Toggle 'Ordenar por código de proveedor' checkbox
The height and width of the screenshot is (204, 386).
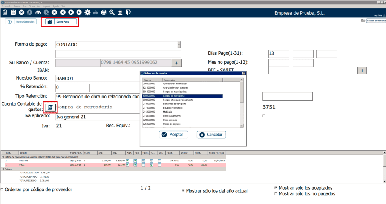[x=2, y=190]
